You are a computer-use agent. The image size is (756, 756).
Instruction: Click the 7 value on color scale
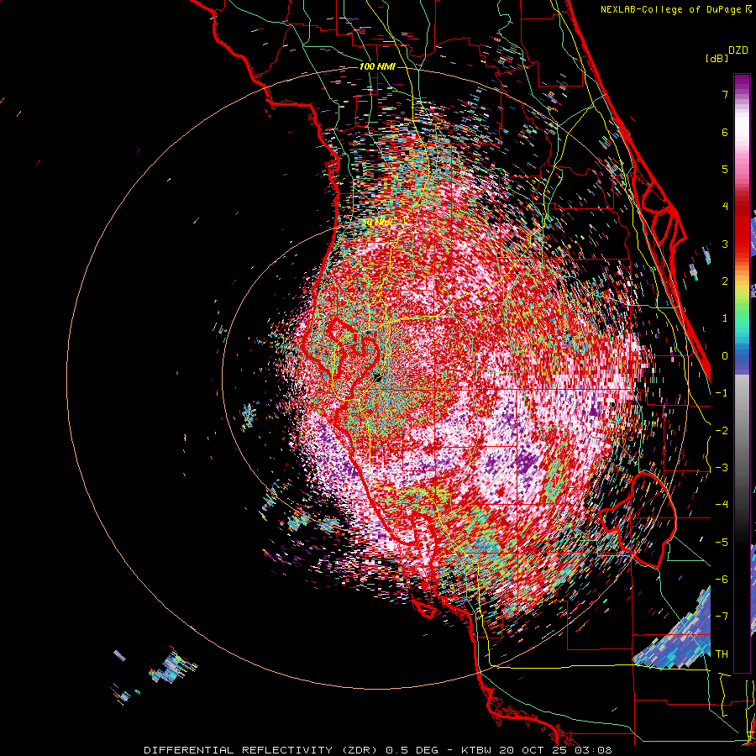(725, 94)
